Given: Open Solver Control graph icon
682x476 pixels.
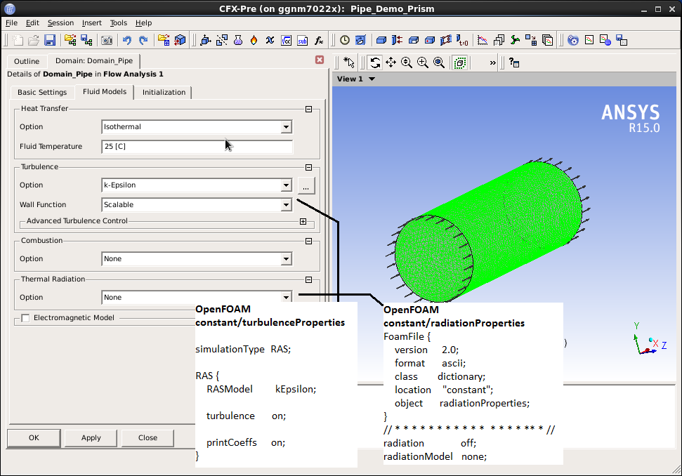Looking at the screenshot, I should (483, 41).
